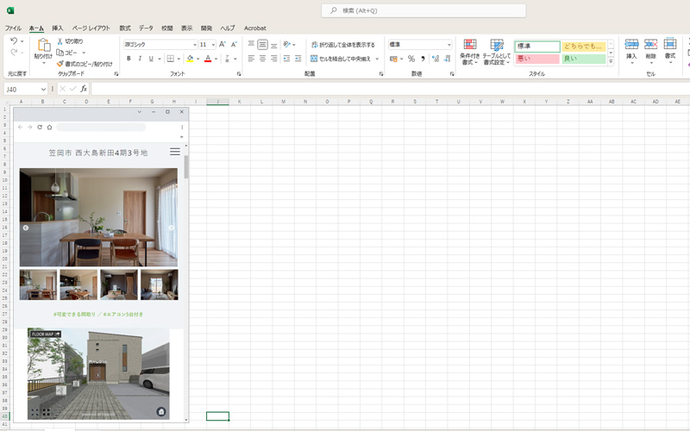This screenshot has width=690, height=431.
Task: Click the undo arrow icon
Action: pyautogui.click(x=13, y=41)
